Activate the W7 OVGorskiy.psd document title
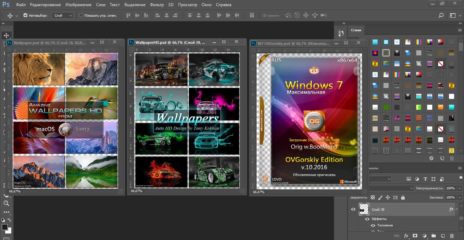Screen dimensions: 464x240 pos(293,44)
